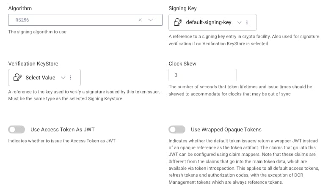Expand the Verification KeyStore dropdown chevron
Viewport: 331px width, 188px height.
(x=63, y=78)
